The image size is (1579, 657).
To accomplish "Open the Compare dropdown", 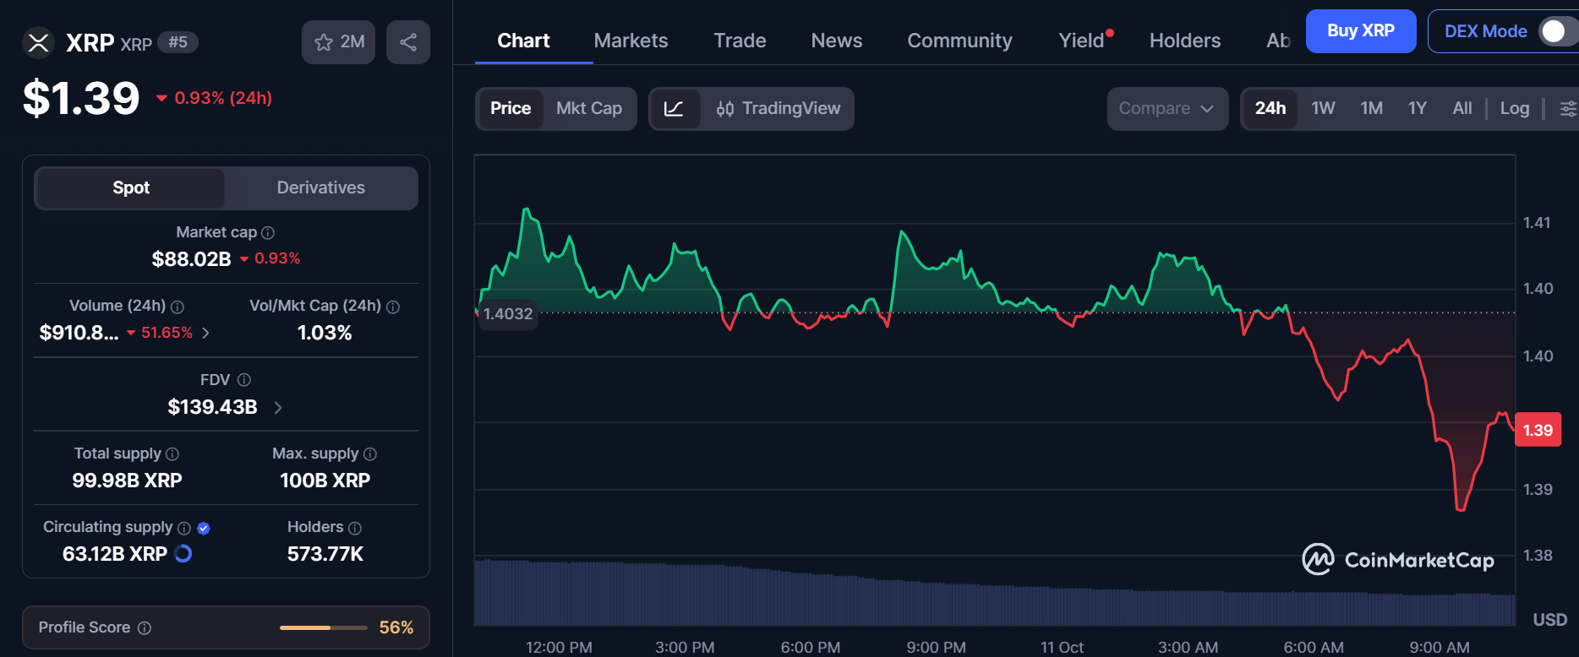I will (x=1167, y=109).
